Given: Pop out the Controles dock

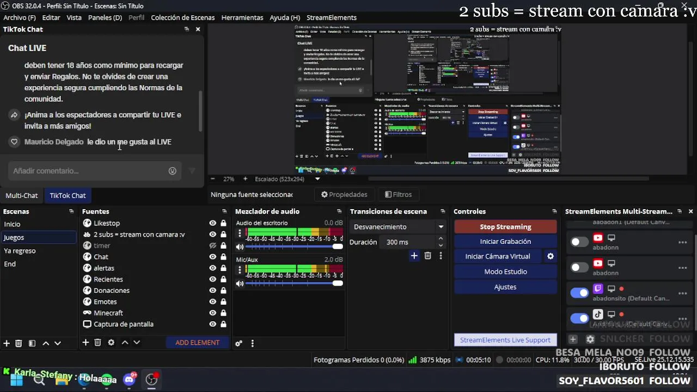Looking at the screenshot, I should coord(554,211).
